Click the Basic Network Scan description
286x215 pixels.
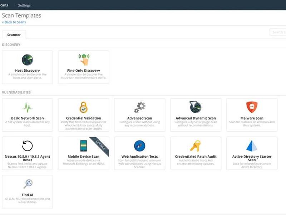pos(28,124)
